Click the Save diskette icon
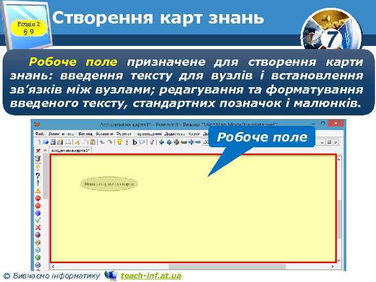Image resolution: width=376 pixels, height=282 pixels. tap(53, 142)
